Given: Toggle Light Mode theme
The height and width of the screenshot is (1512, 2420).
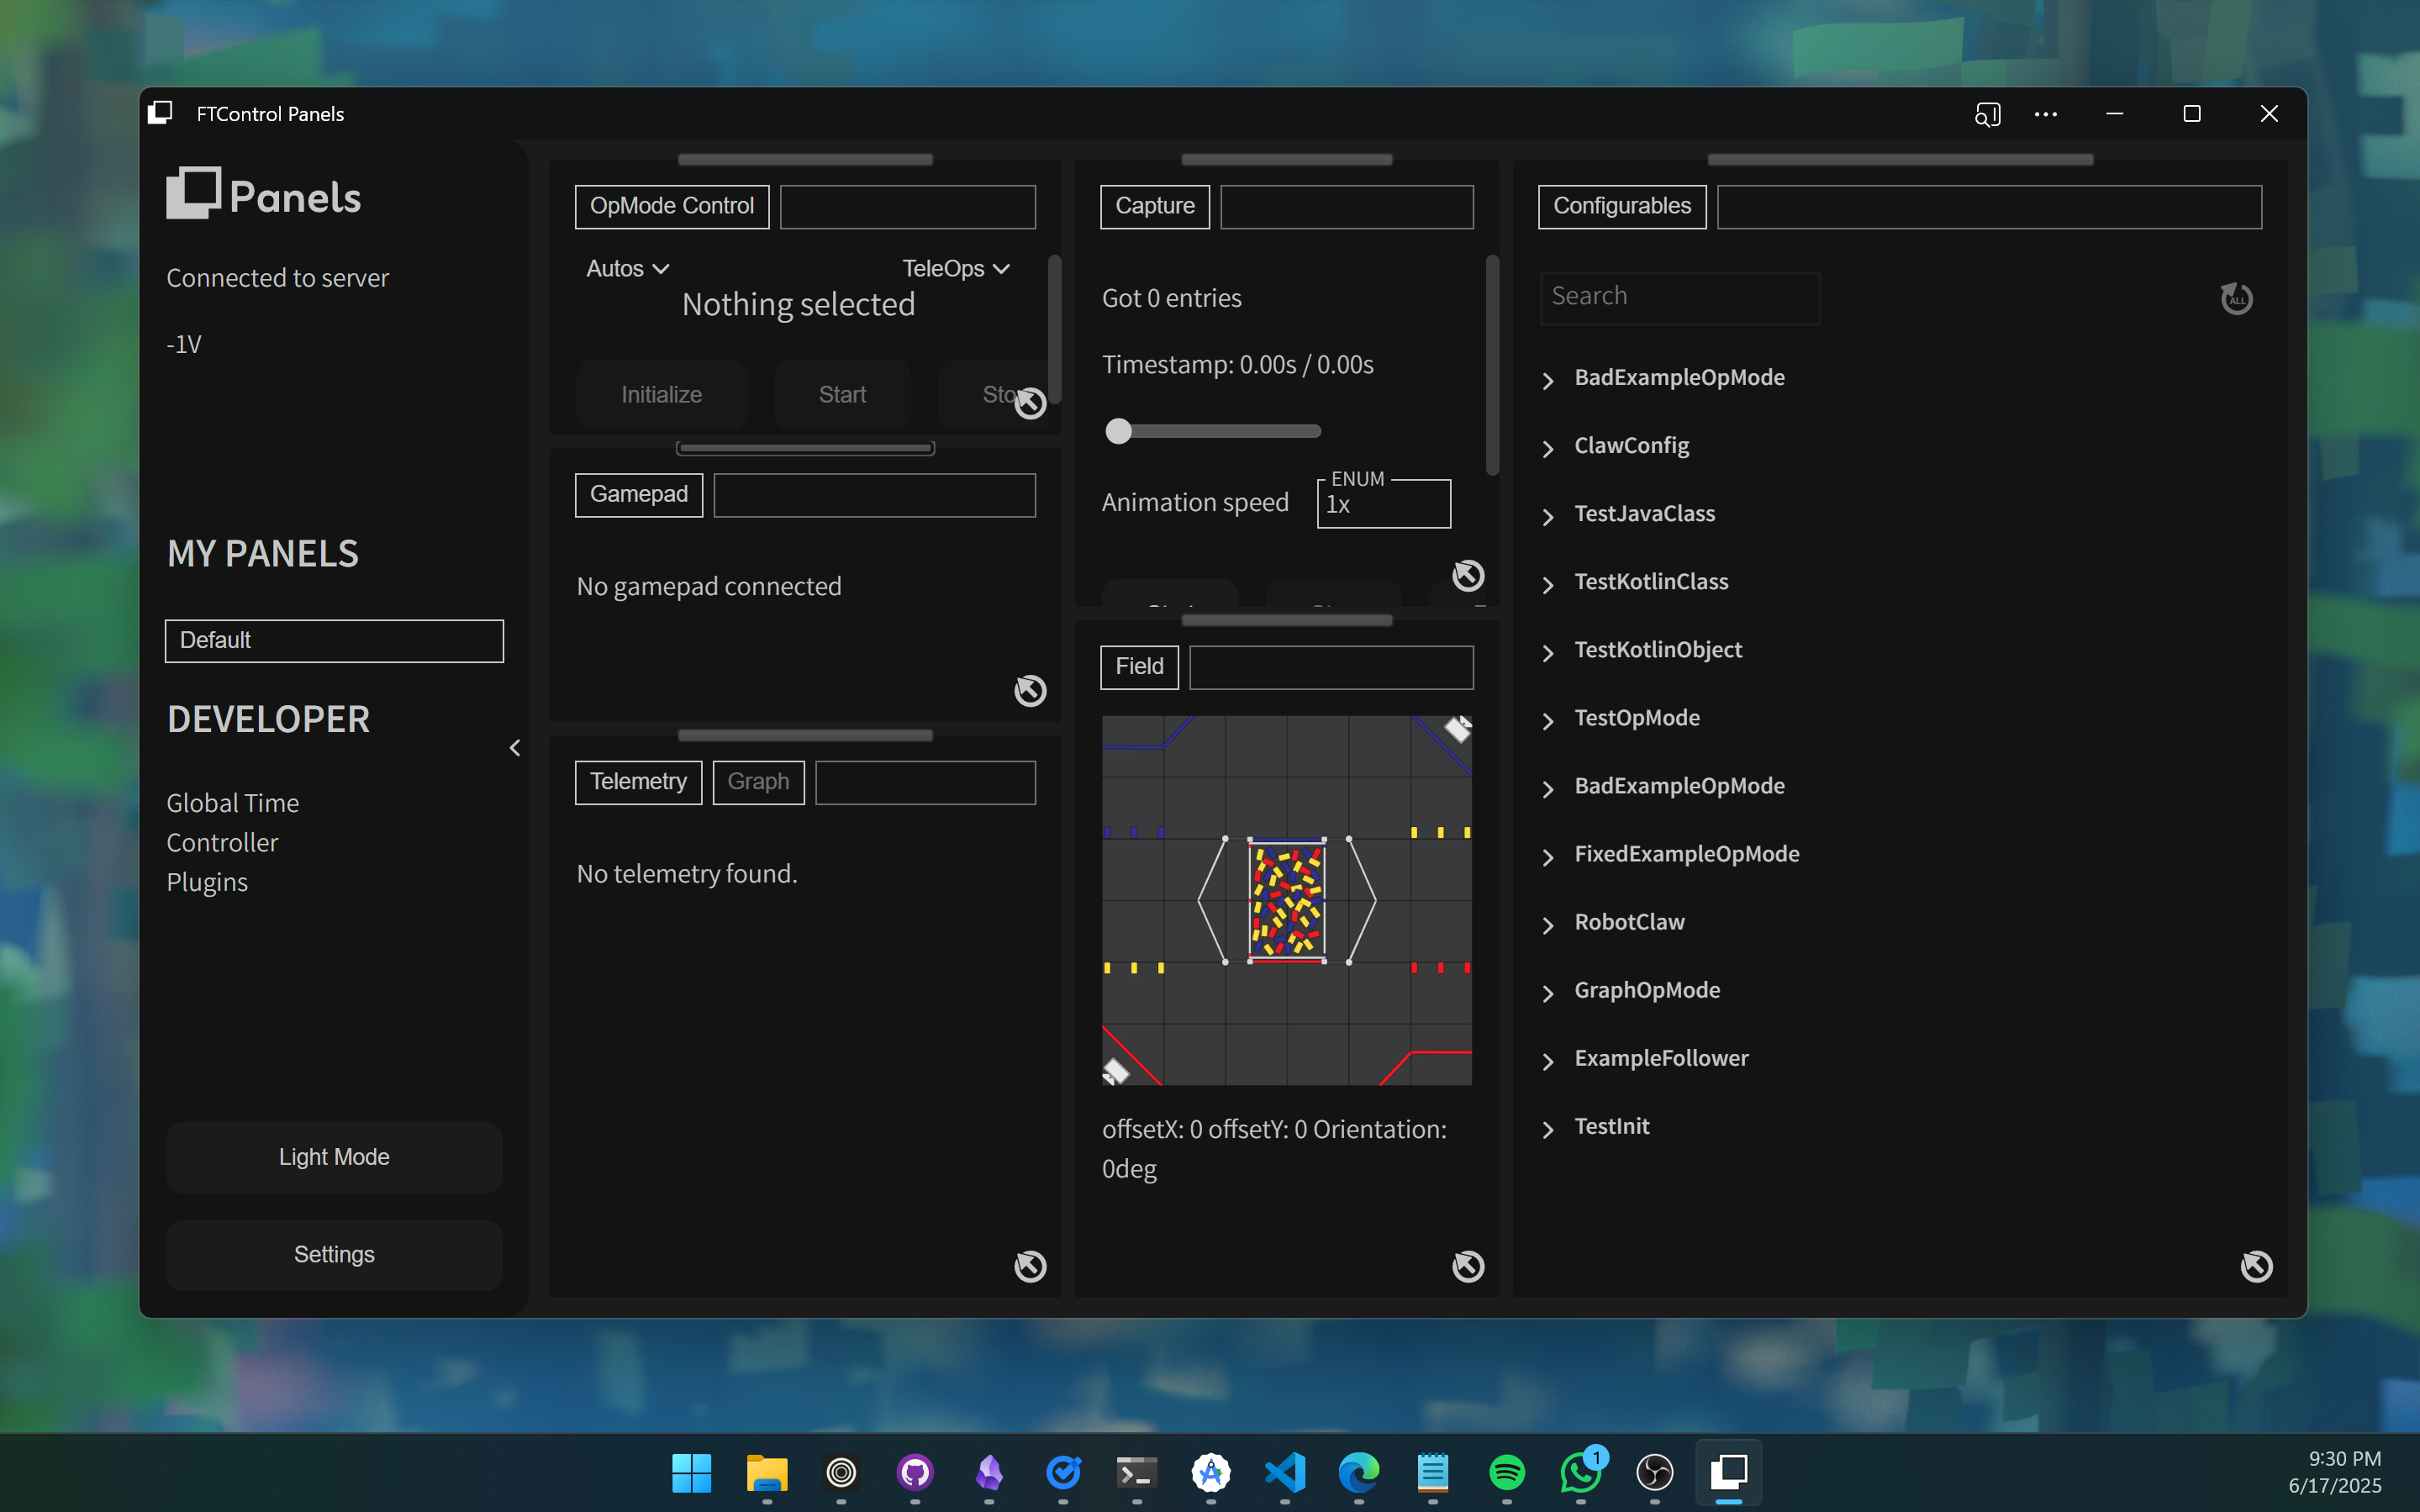Looking at the screenshot, I should pos(334,1157).
